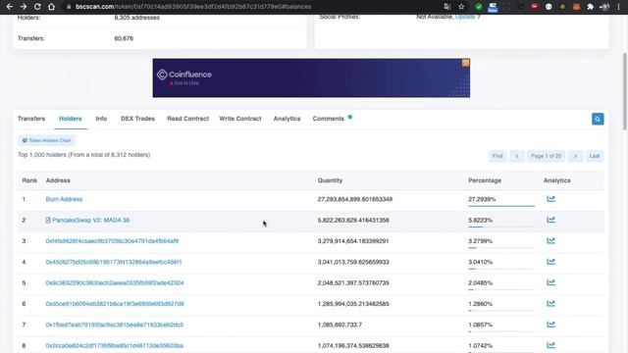Open address 0x450627bd... holder link
Screen dimensions: 628x353
click(x=114, y=262)
